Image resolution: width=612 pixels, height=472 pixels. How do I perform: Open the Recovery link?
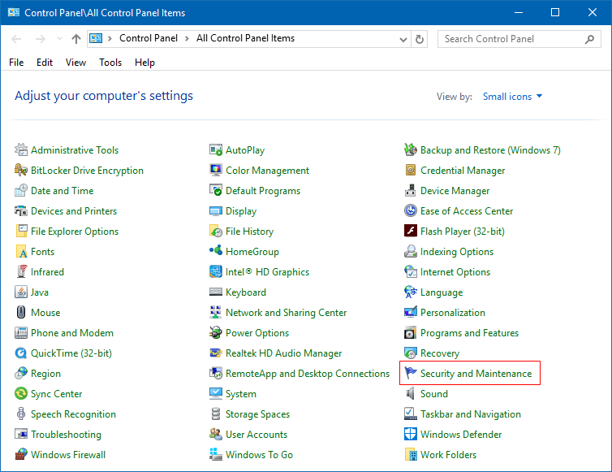click(440, 353)
